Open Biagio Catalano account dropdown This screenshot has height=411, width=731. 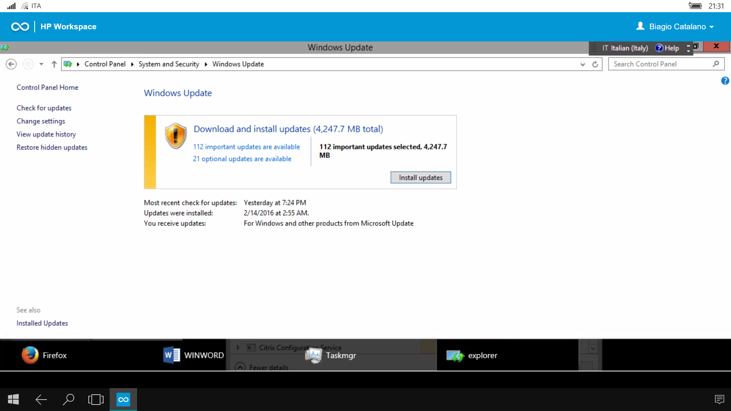[x=675, y=27]
